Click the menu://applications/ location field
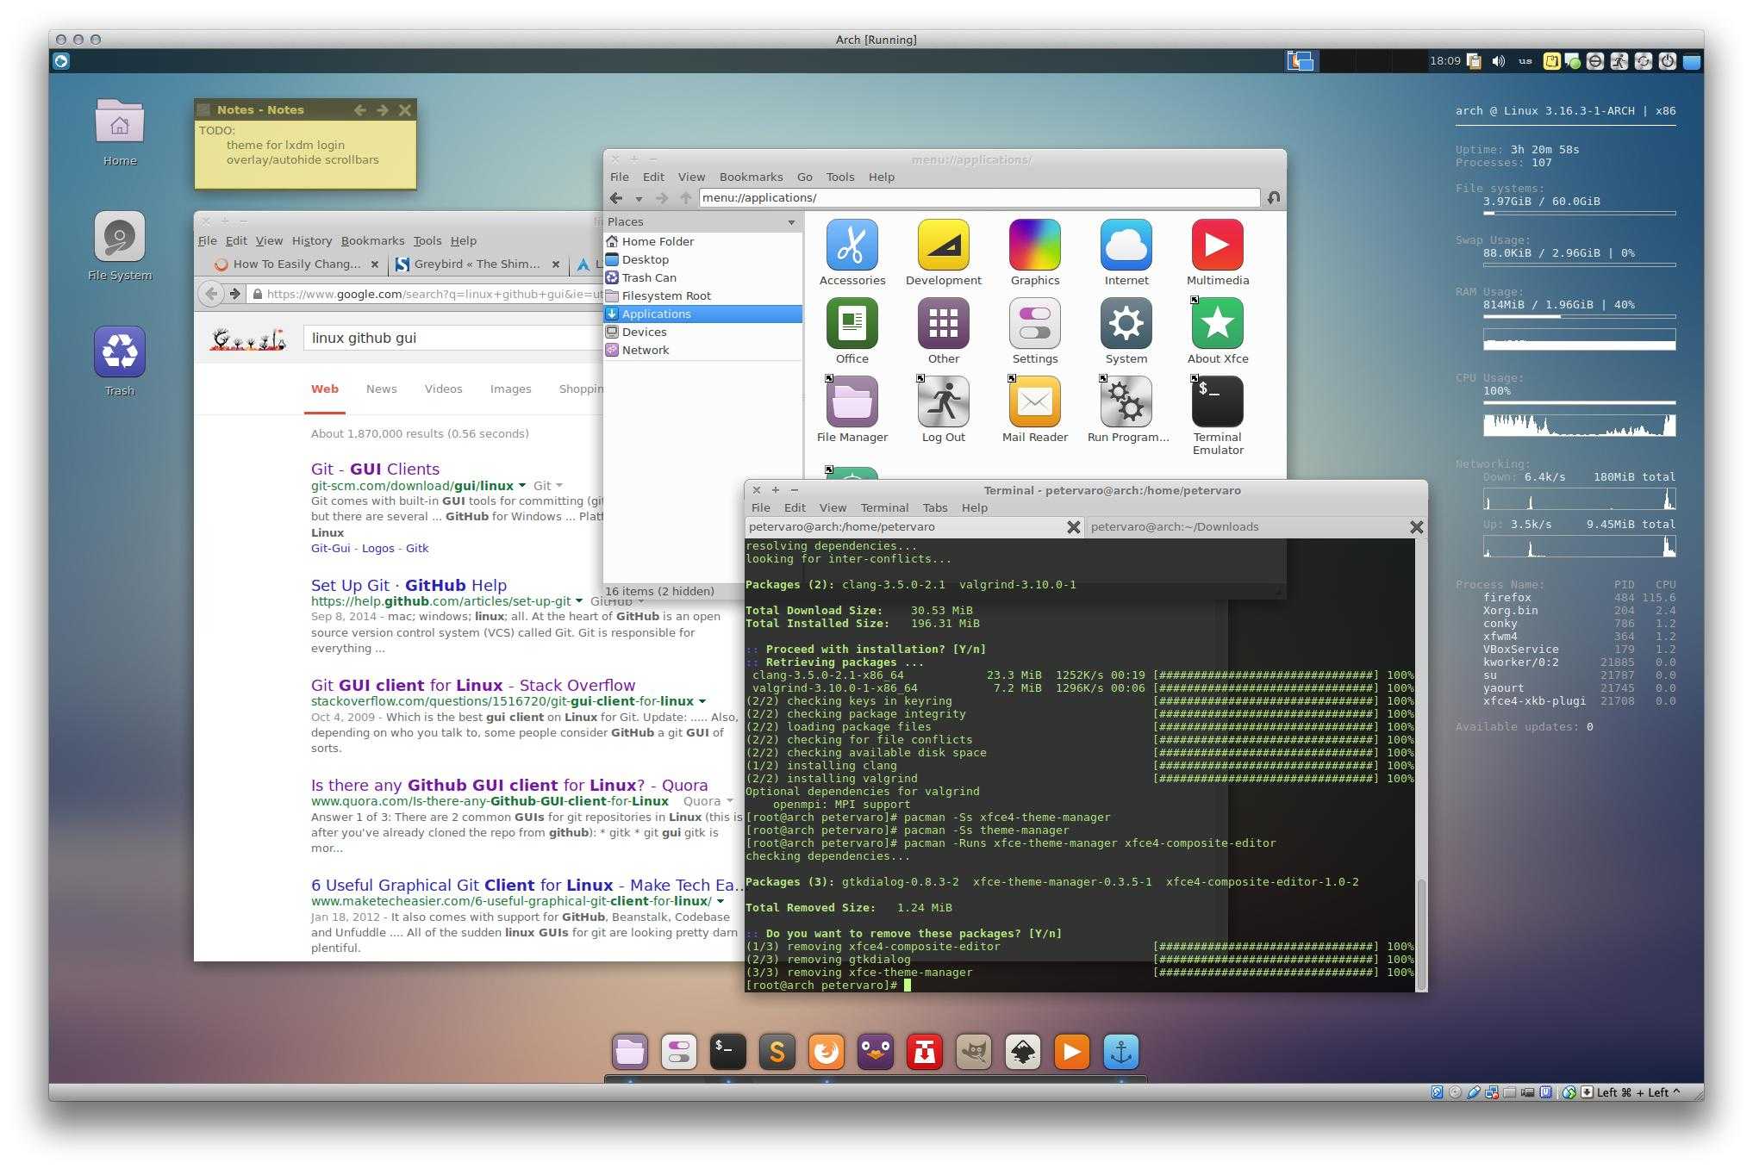This screenshot has height=1169, width=1753. click(x=979, y=198)
